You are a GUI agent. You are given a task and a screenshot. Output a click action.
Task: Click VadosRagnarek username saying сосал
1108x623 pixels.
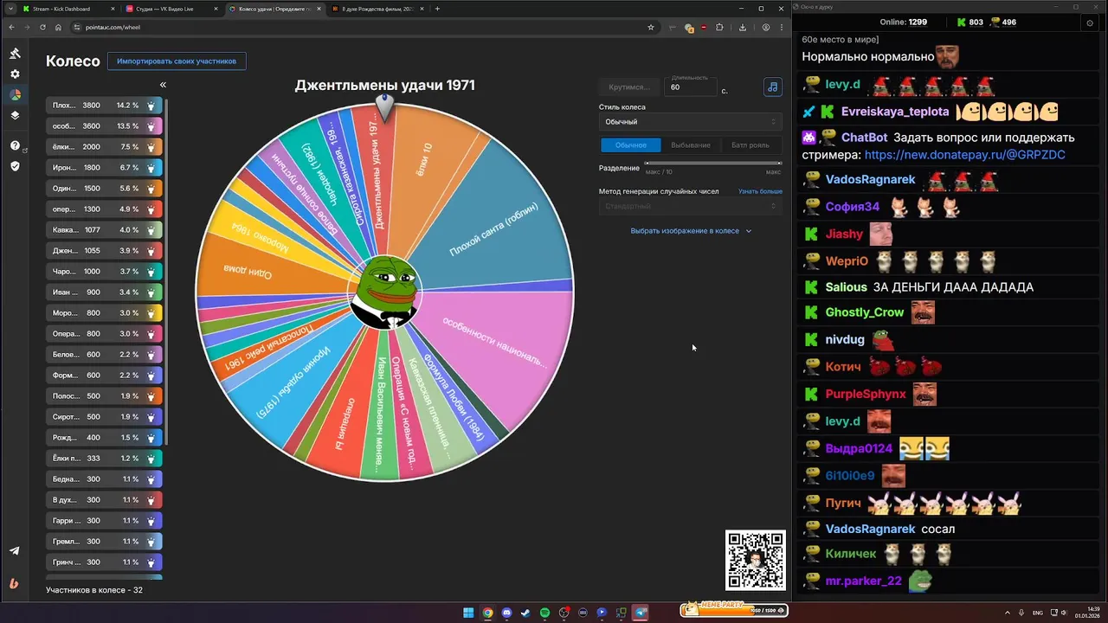(870, 529)
